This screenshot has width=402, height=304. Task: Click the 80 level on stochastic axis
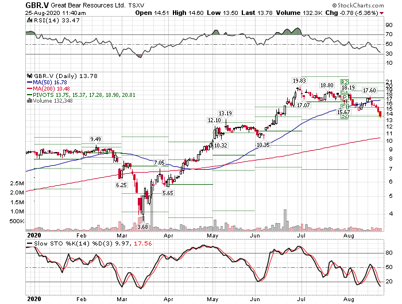pos(389,253)
